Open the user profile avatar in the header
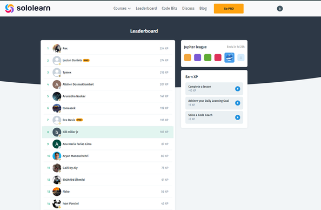Viewport: 321px width, 210px height. coord(279,9)
